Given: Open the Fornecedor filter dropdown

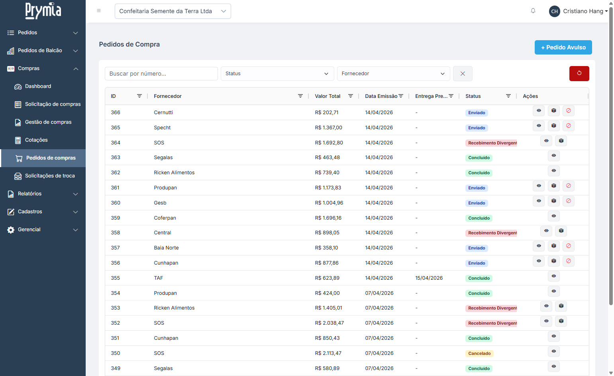Looking at the screenshot, I should click(393, 74).
